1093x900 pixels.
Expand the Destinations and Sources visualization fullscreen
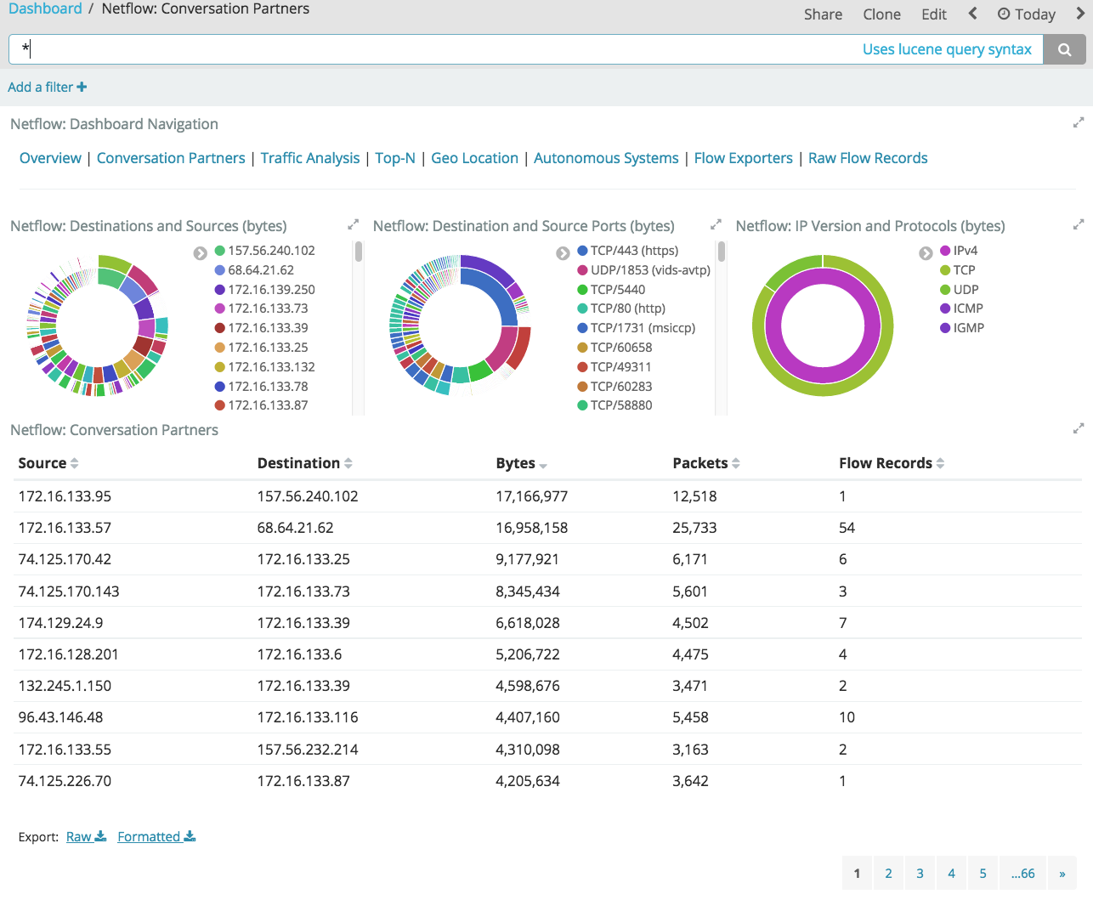click(x=353, y=224)
